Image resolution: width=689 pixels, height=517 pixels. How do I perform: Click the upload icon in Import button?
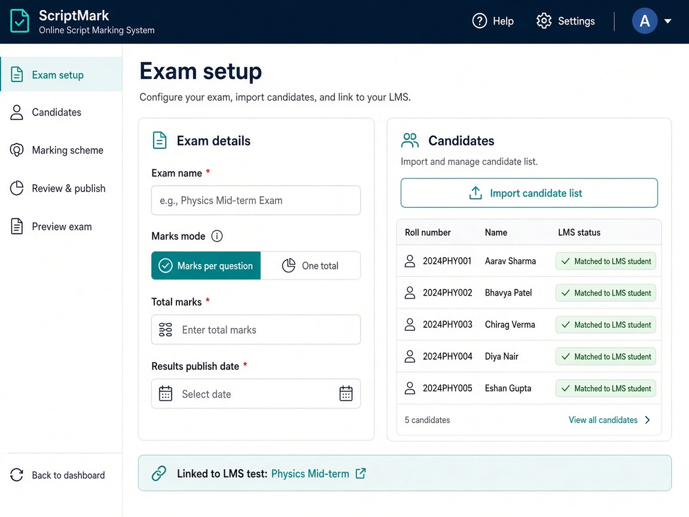pos(475,193)
